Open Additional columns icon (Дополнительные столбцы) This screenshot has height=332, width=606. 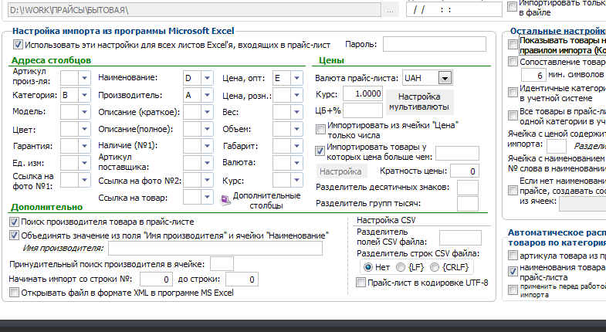tap(225, 200)
